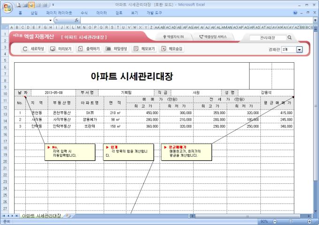Select the 온천부동산 cell

click(x=61, y=113)
